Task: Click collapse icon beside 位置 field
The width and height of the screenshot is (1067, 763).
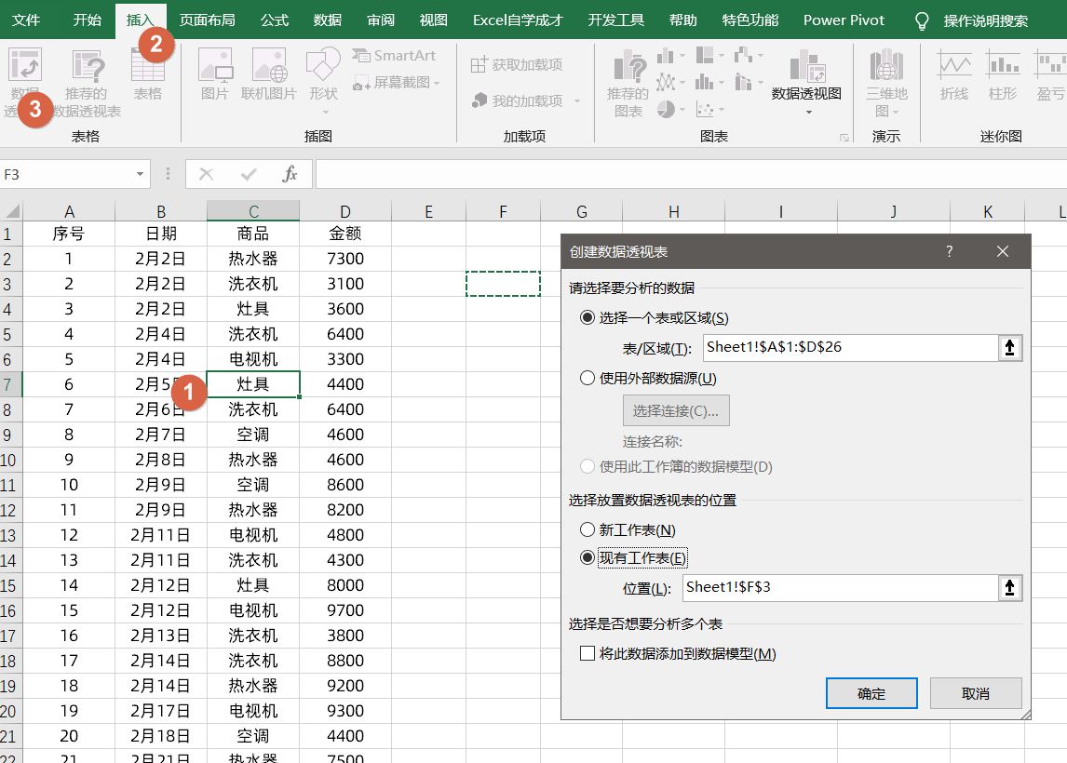Action: [1010, 588]
